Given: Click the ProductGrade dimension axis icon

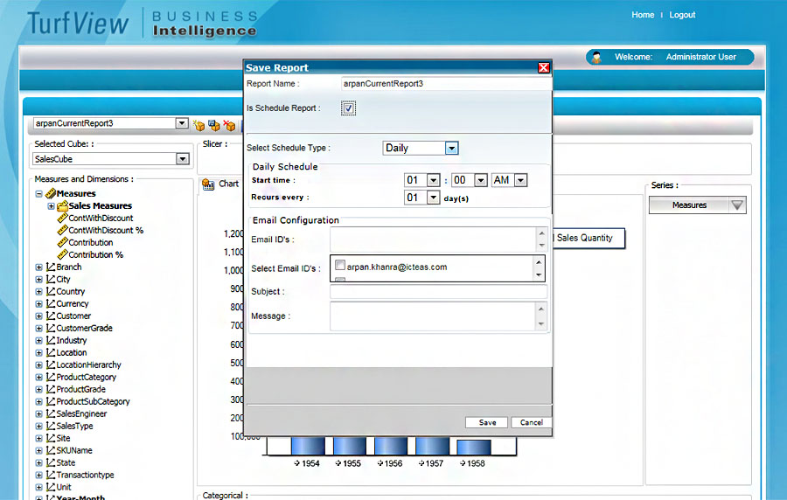Looking at the screenshot, I should pos(51,389).
